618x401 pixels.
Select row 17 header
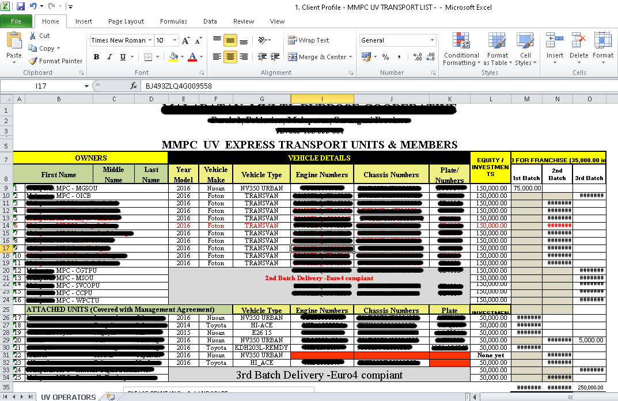pyautogui.click(x=6, y=248)
